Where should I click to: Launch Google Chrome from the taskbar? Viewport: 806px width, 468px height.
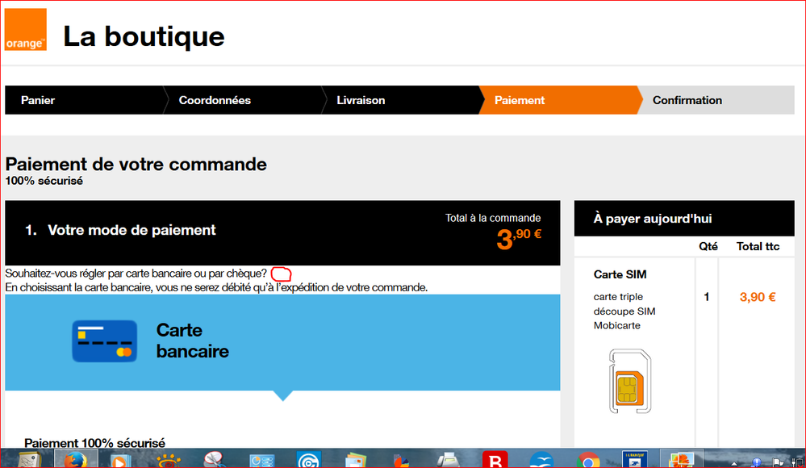click(x=591, y=460)
